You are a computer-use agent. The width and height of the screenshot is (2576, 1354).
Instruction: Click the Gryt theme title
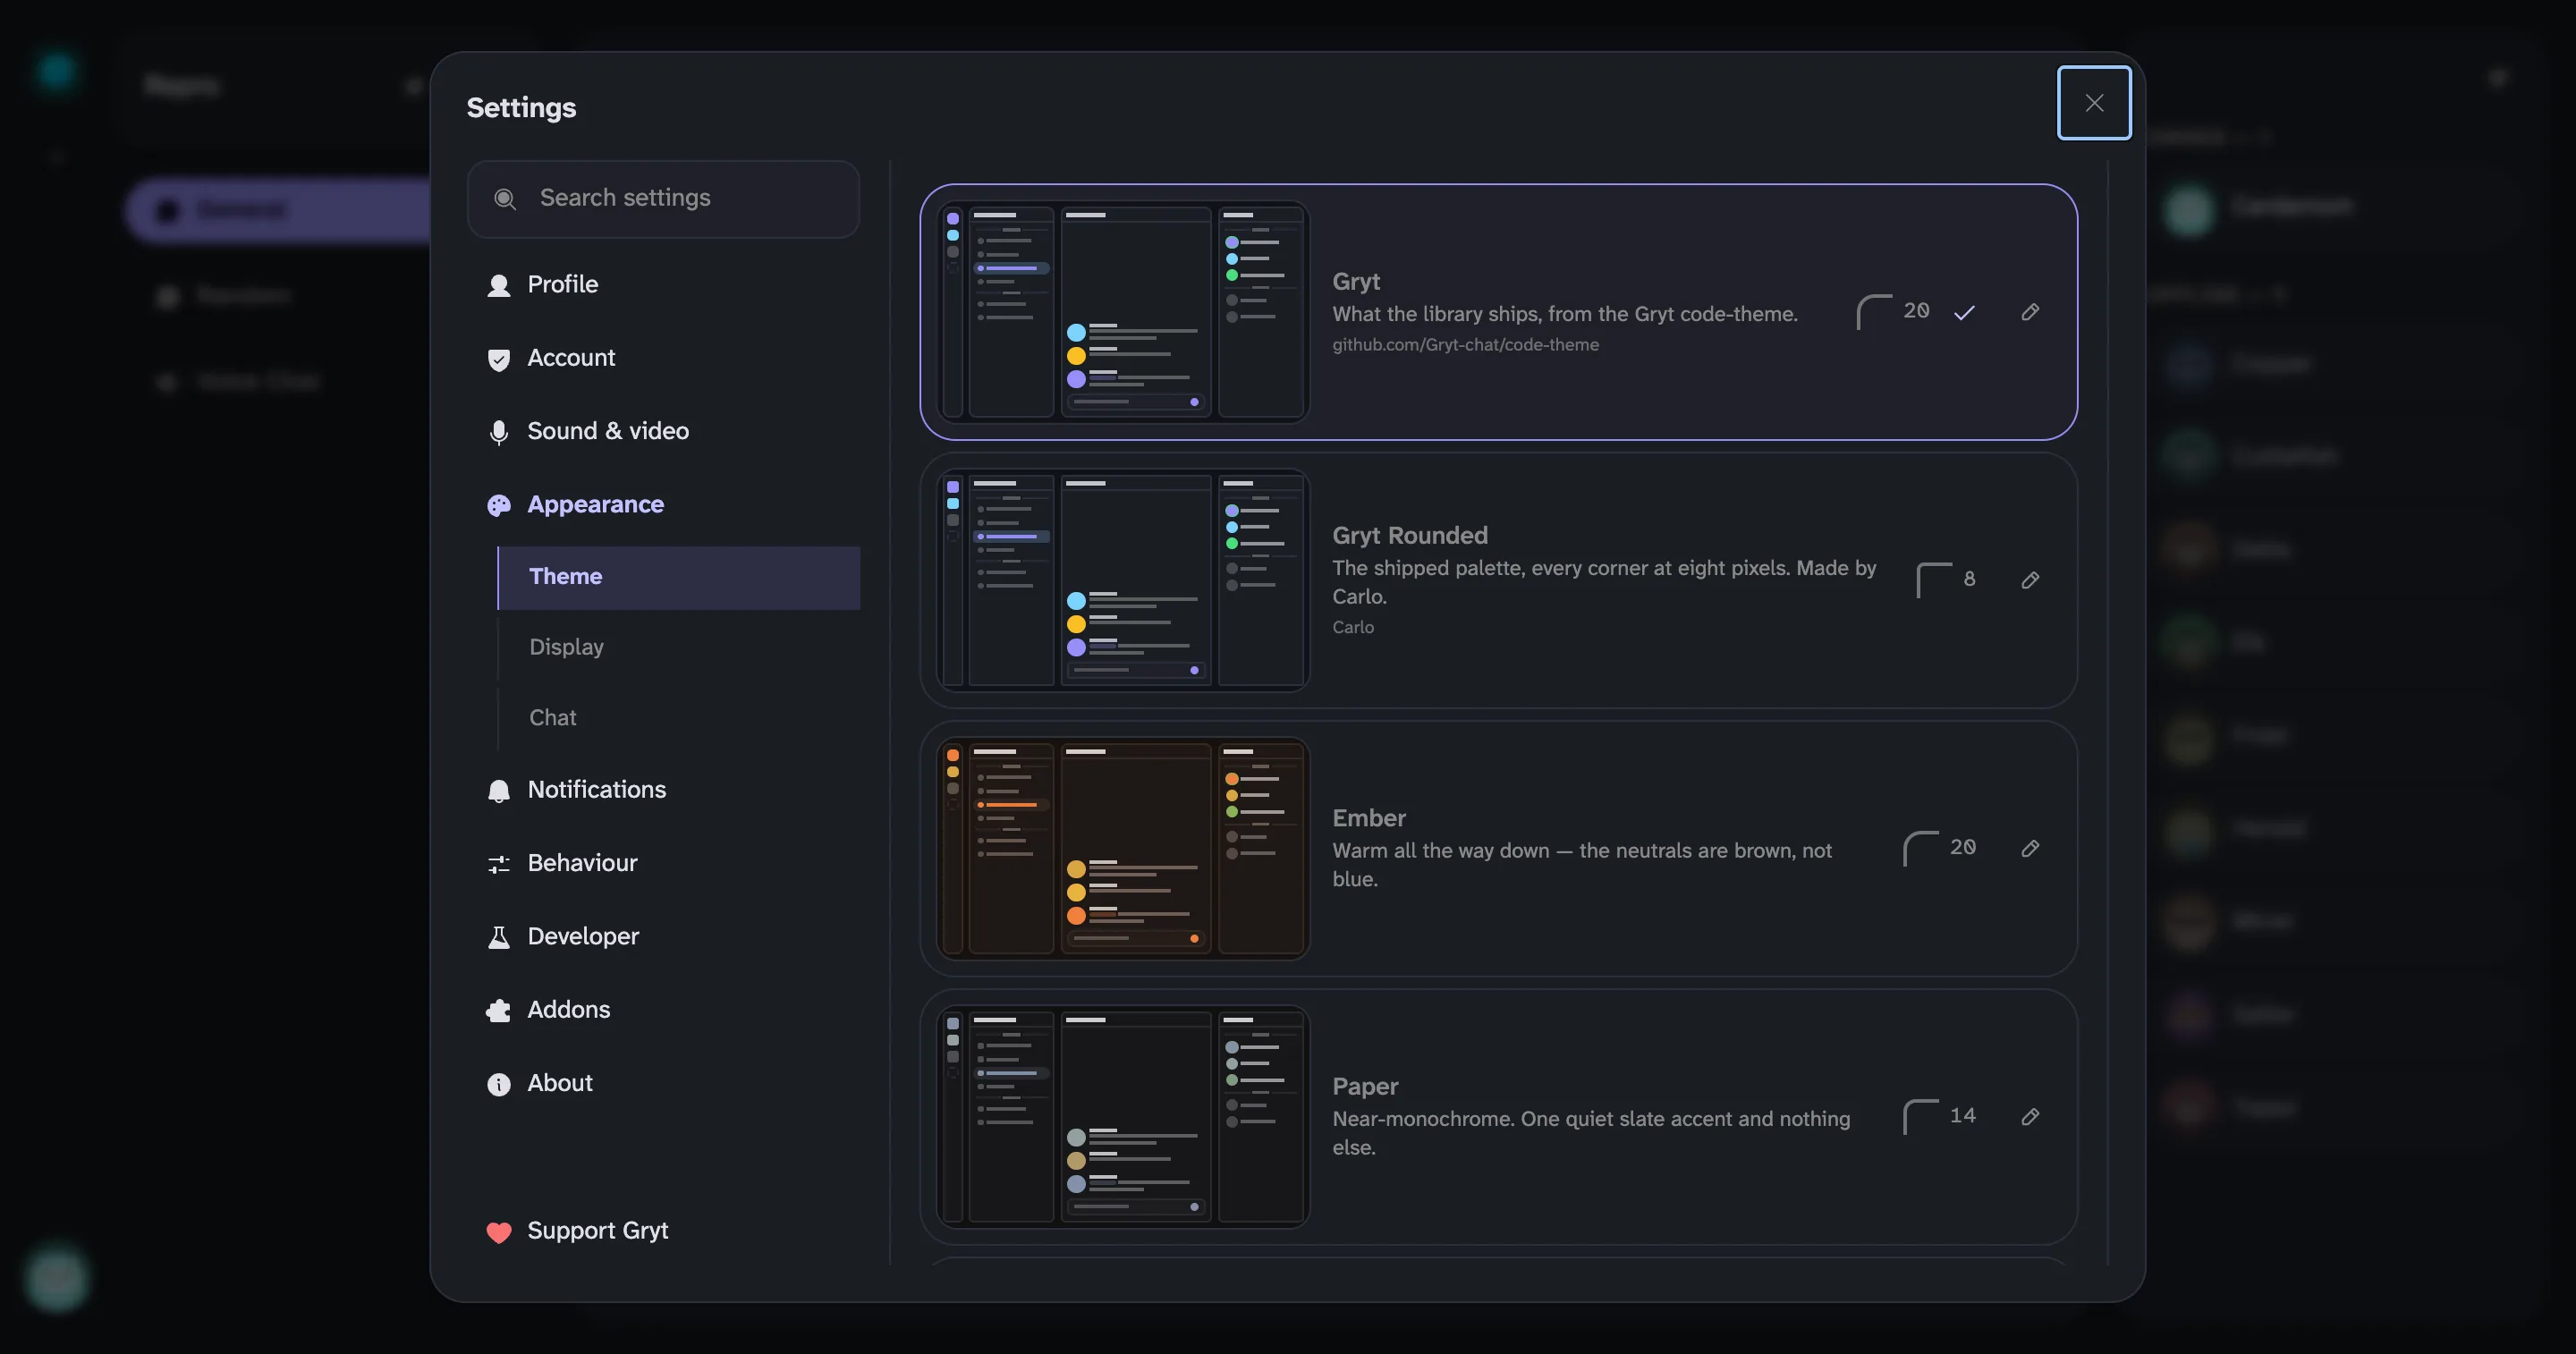pyautogui.click(x=1356, y=282)
